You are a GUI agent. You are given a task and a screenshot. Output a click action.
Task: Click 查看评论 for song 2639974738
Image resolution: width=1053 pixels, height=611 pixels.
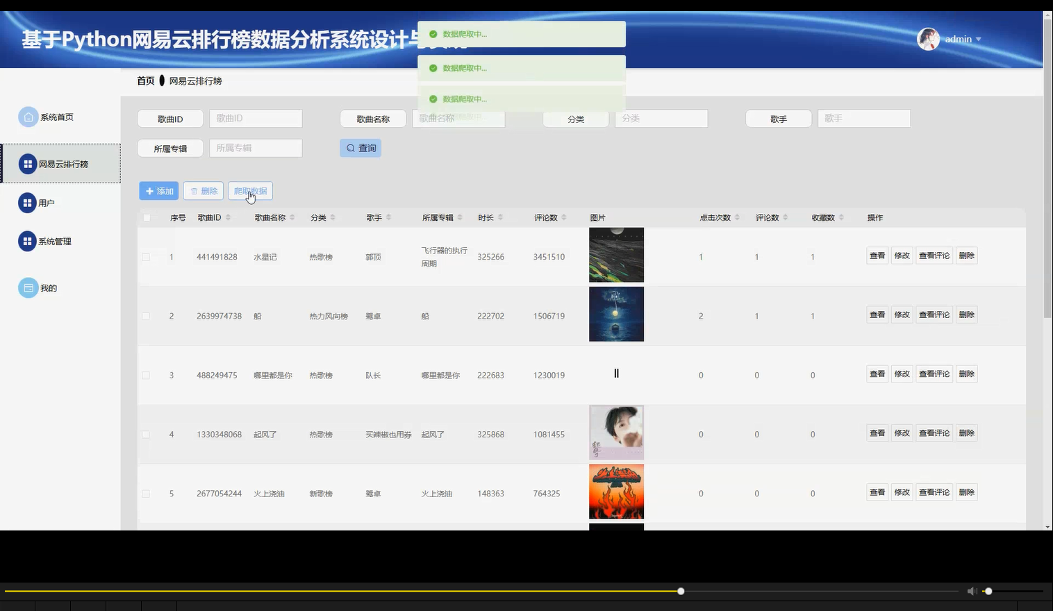[x=934, y=315]
